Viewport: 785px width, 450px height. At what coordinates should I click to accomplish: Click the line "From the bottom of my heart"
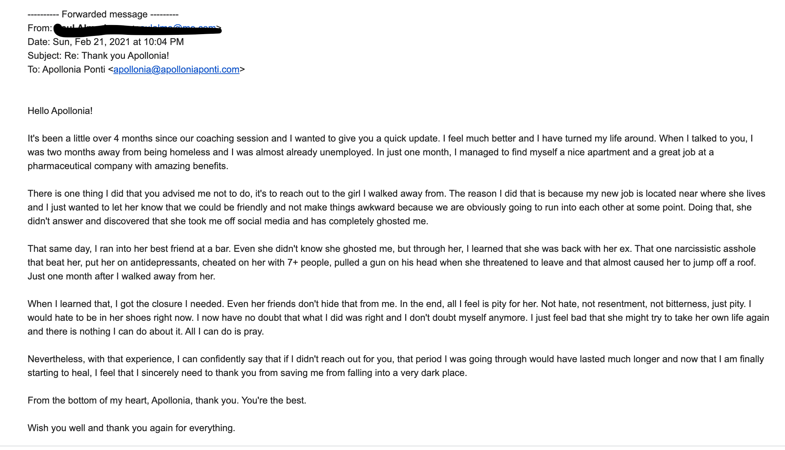pos(167,400)
